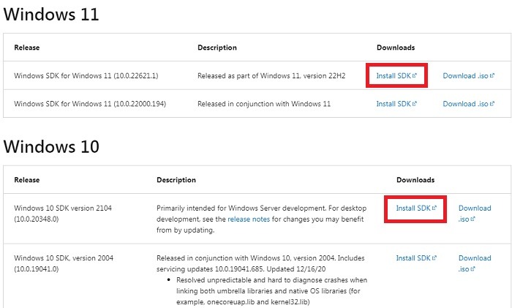The width and height of the screenshot is (512, 308).
Task: Click Downloads header in Windows 11 table
Action: click(396, 48)
